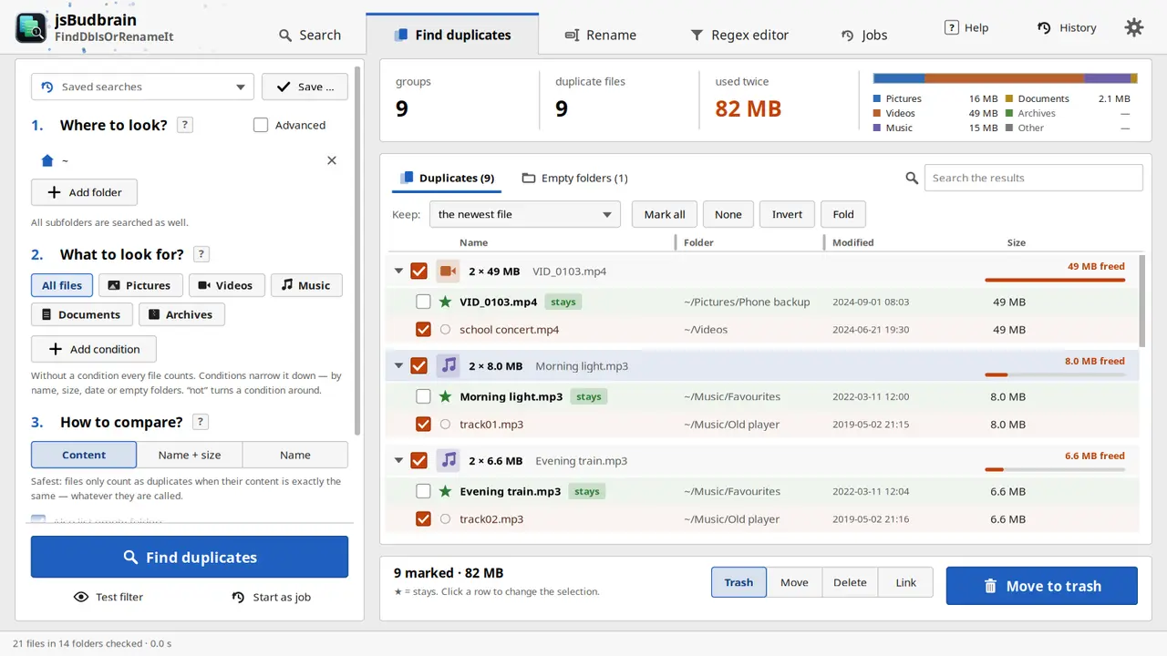The image size is (1167, 656).
Task: Click the video icon of VID_0103.mp4 group
Action: [x=448, y=271]
